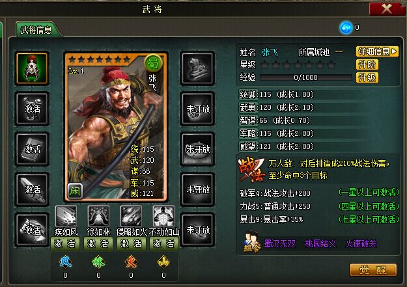407x287 pixels.
Task: Open the 桃园结义 combo link
Action: (320, 243)
